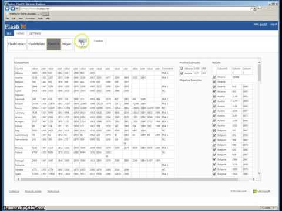Open the Favorites menu

pos(31,18)
